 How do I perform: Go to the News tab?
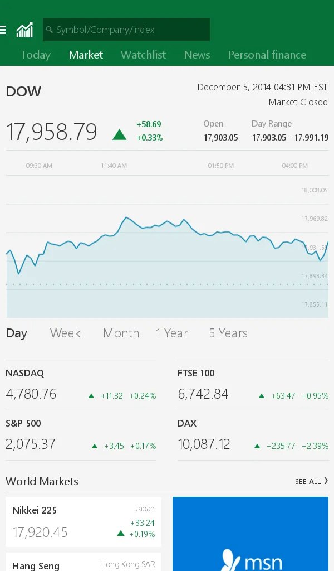(197, 55)
